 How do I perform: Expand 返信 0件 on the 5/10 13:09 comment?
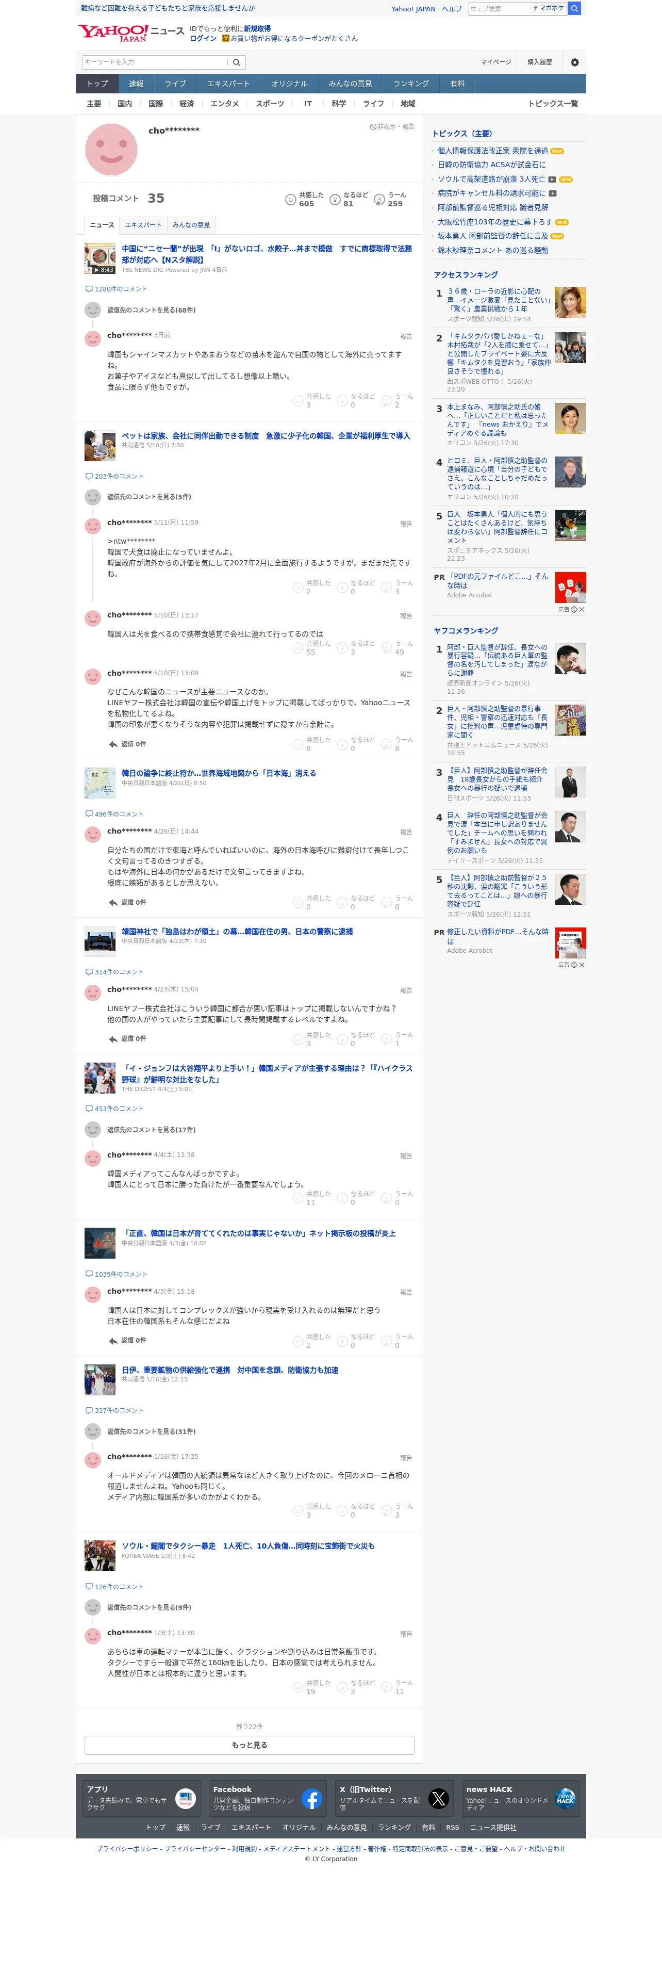[127, 744]
